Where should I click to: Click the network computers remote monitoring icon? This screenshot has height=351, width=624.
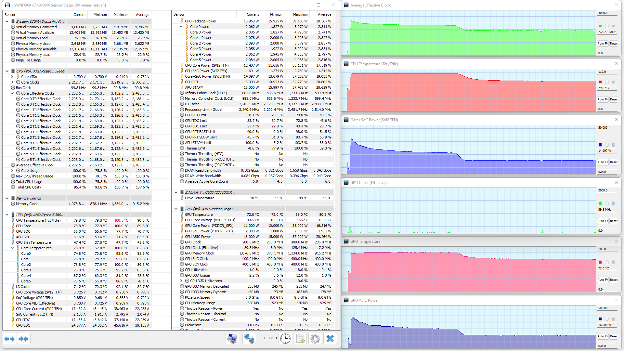(249, 339)
